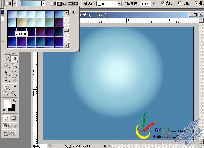This screenshot has height=148, width=204.
Task: Uncheck the 反向 reverse checkbox
Action: pos(163,3)
